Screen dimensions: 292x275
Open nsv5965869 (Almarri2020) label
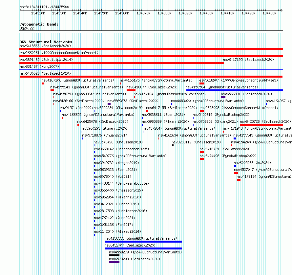coord(165,121)
